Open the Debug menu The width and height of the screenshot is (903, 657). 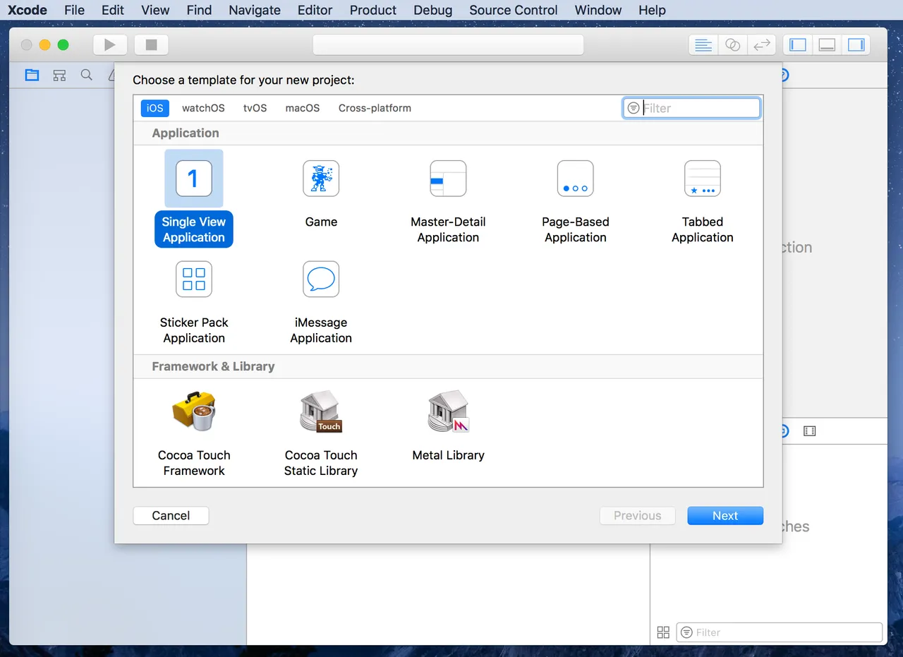click(433, 10)
